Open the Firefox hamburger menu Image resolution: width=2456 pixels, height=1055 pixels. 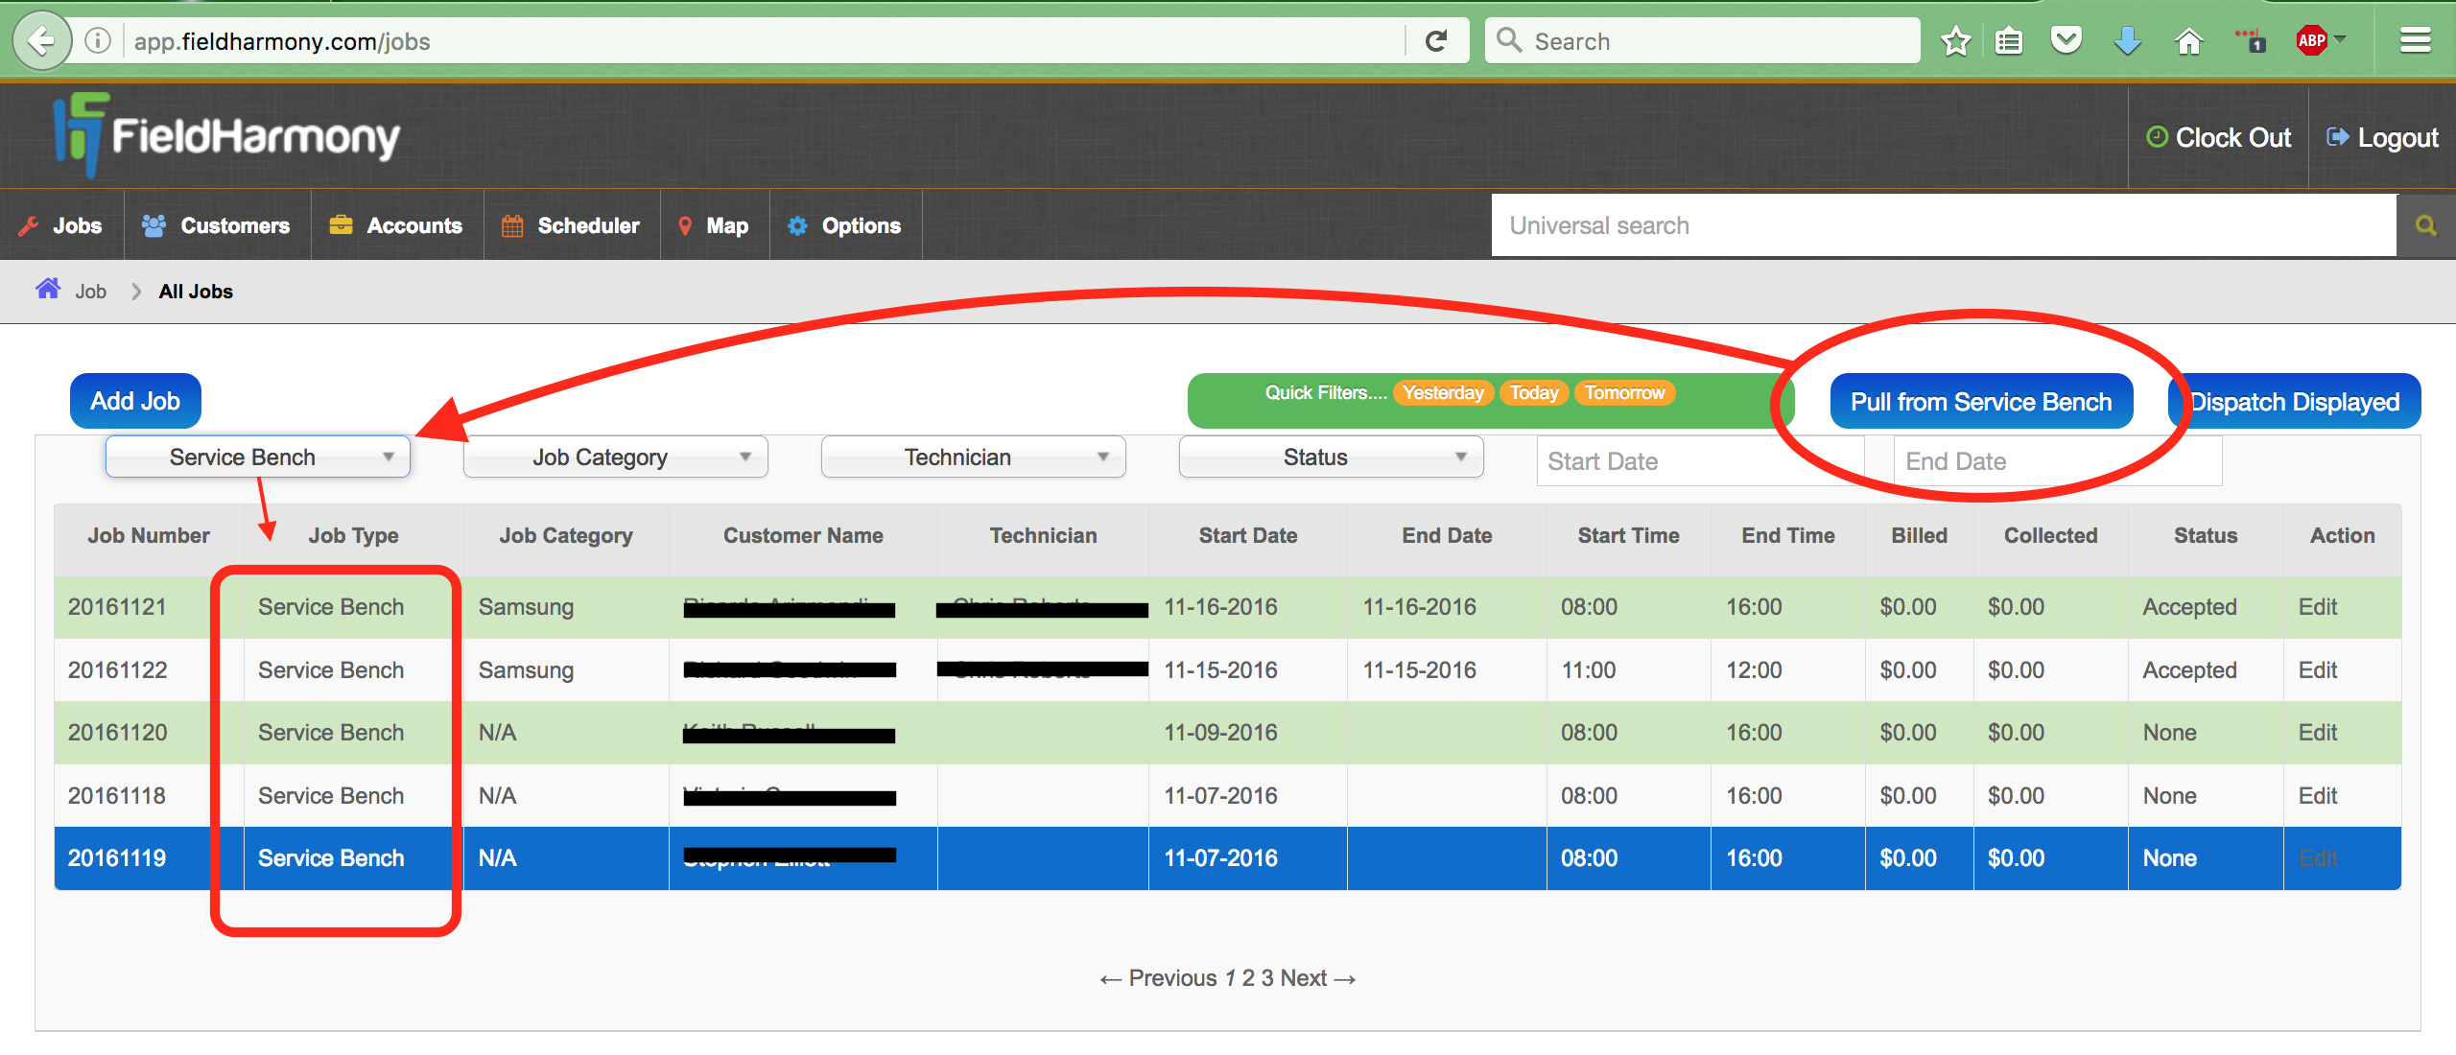2416,40
